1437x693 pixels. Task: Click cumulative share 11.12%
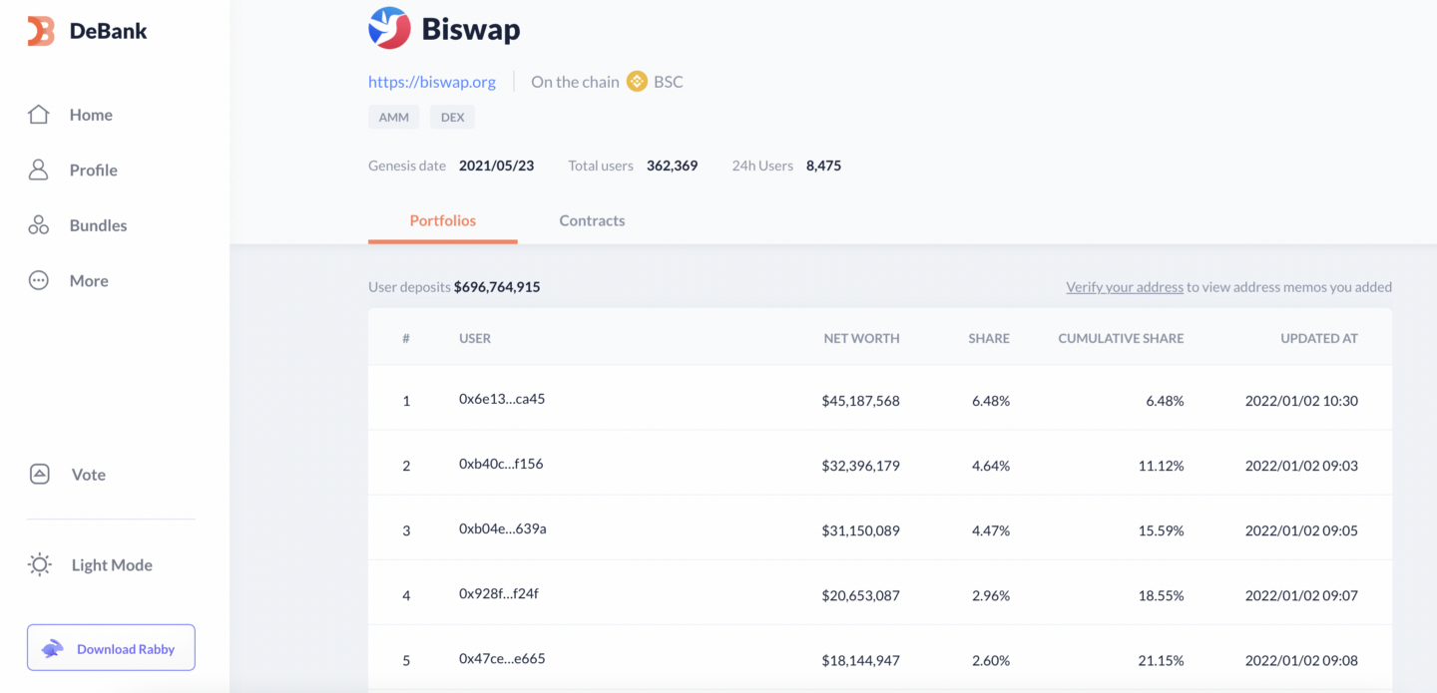click(x=1161, y=466)
